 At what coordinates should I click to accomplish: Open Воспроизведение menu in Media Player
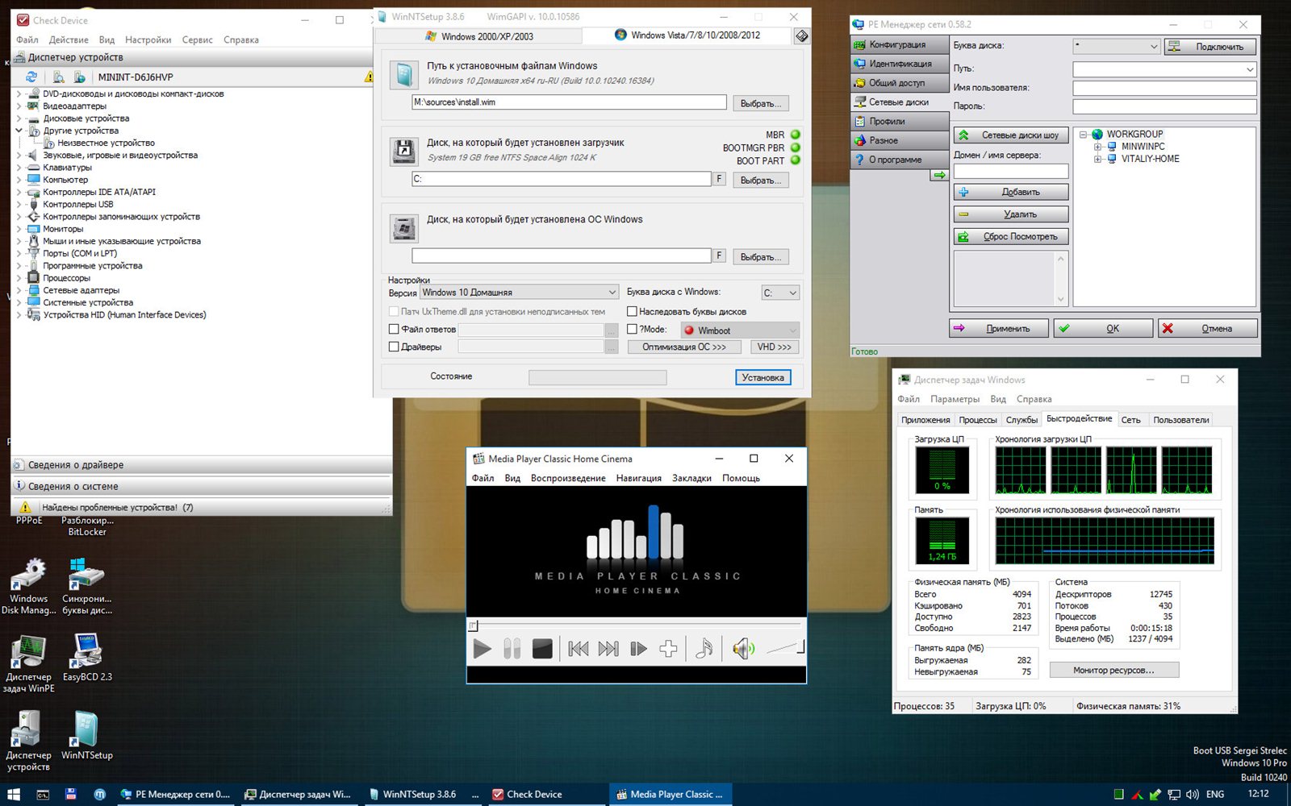[x=568, y=478]
